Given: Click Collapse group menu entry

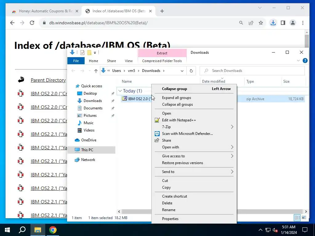Looking at the screenshot, I should 194,89.
